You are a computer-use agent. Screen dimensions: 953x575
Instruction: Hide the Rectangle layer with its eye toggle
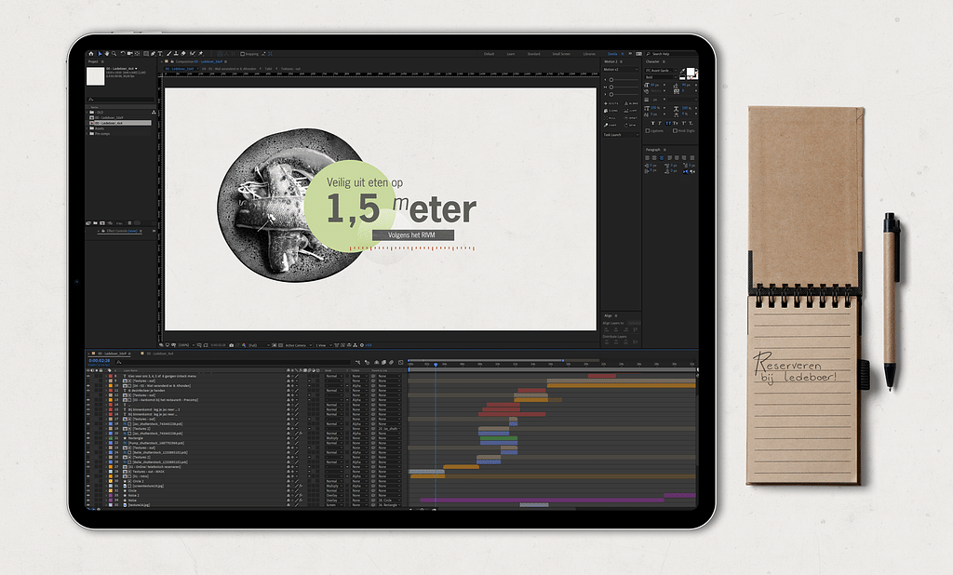[x=87, y=438]
